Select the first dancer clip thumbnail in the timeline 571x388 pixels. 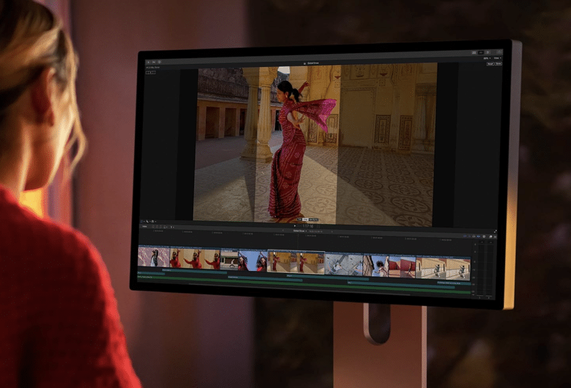(153, 258)
